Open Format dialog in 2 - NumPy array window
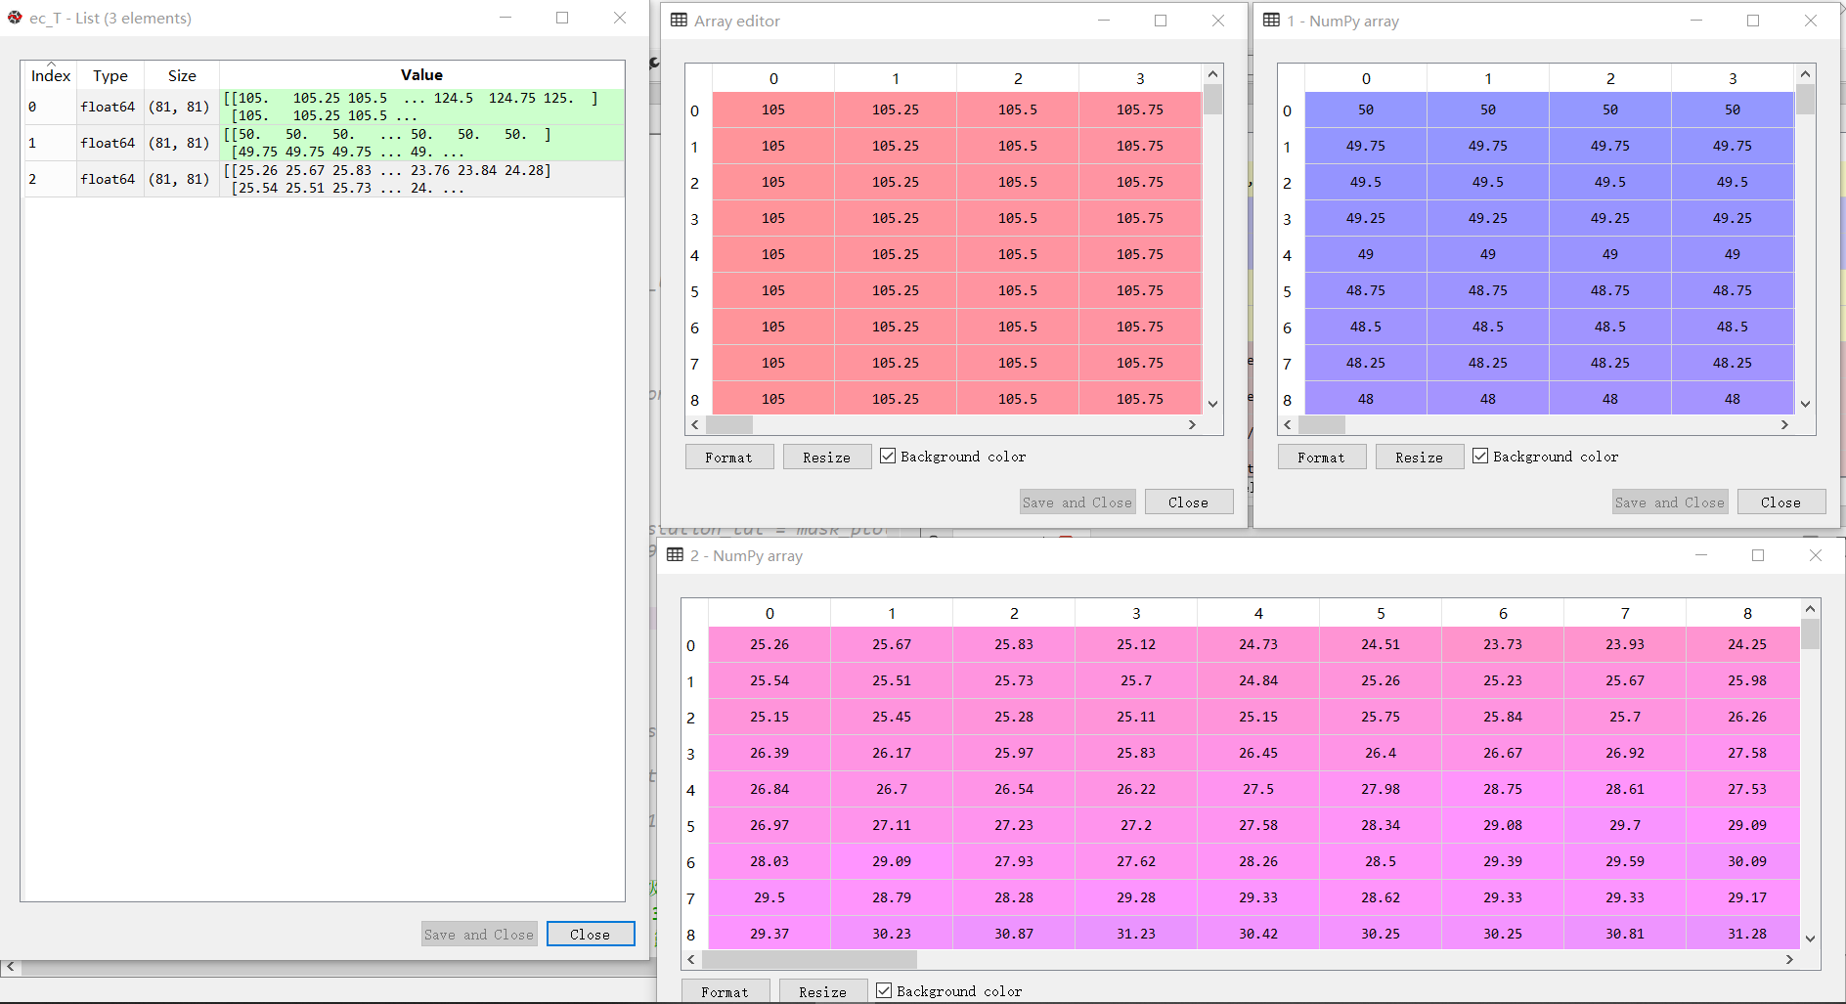1846x1004 pixels. coord(725,991)
